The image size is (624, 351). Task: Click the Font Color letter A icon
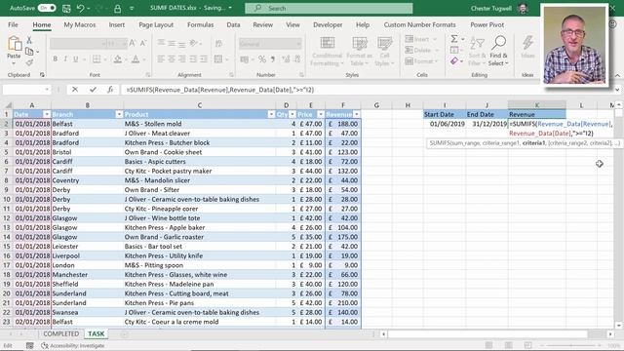click(136, 59)
